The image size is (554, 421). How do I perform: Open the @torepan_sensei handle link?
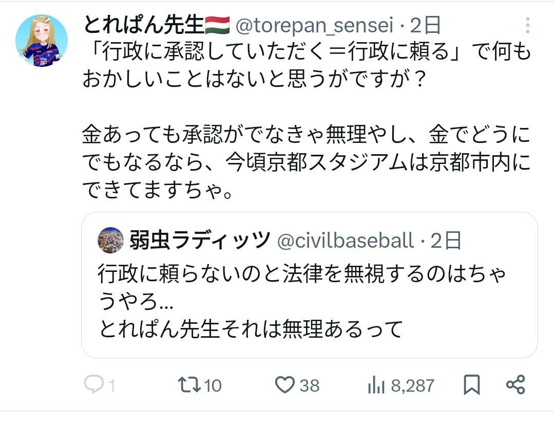coord(315,25)
